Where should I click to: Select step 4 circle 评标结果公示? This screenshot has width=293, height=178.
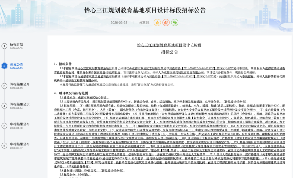[x=4, y=106]
